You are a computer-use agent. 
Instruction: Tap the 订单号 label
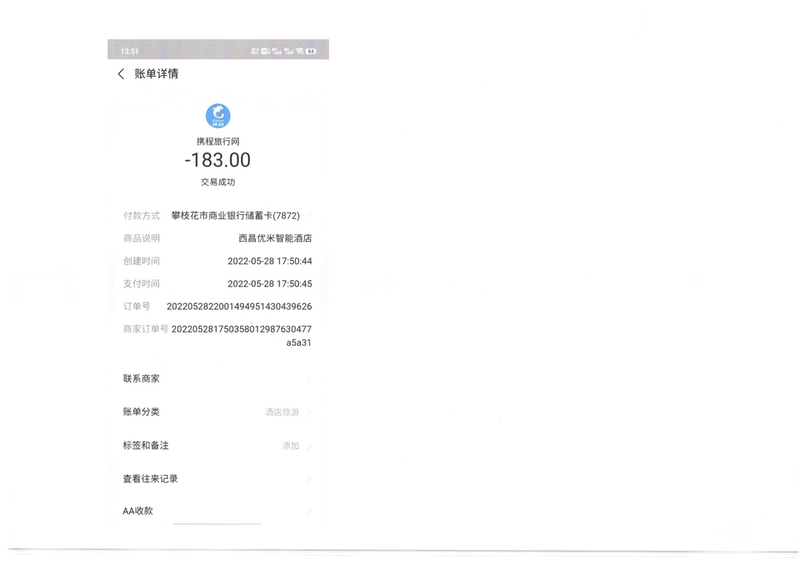click(x=137, y=307)
